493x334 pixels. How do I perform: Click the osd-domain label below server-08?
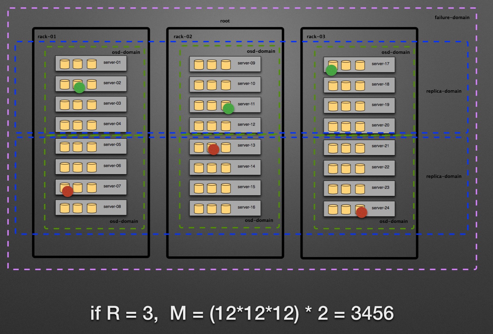(x=124, y=221)
